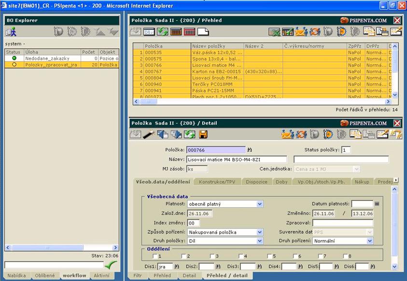Export overview to Excel icon in Přehled toolbar
The image size is (407, 281).
coord(274,32)
